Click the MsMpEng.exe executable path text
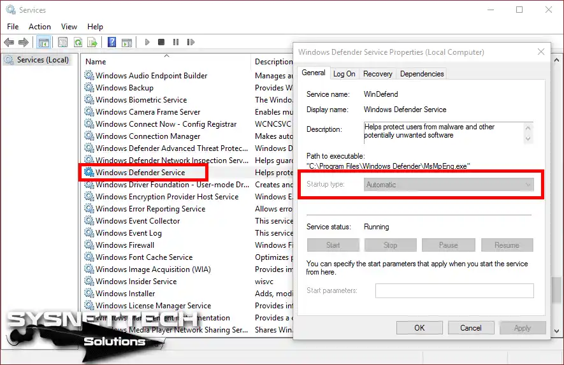 click(x=388, y=166)
